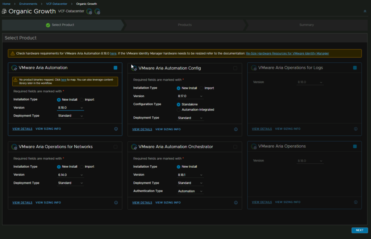Open Orchestrator version 8.18.1 dropdown
Viewport: 371px width, 239px height.
click(x=190, y=175)
